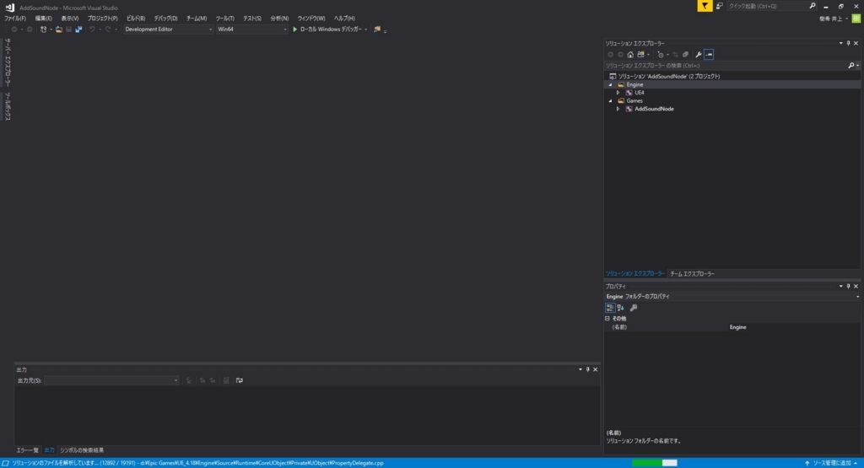Click the Solution Explorer view switcher icon

tap(641, 55)
